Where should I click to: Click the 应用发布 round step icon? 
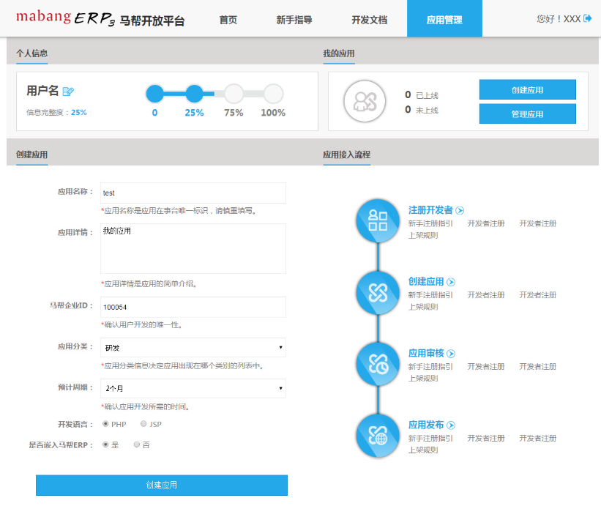(378, 436)
